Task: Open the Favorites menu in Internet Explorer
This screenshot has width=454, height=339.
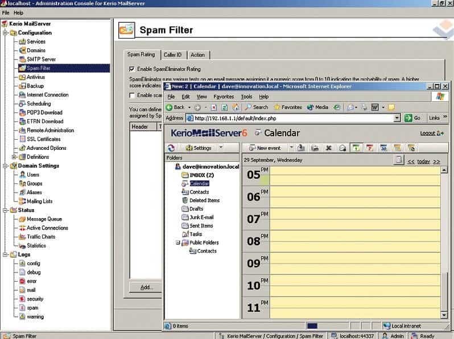Action: point(223,97)
